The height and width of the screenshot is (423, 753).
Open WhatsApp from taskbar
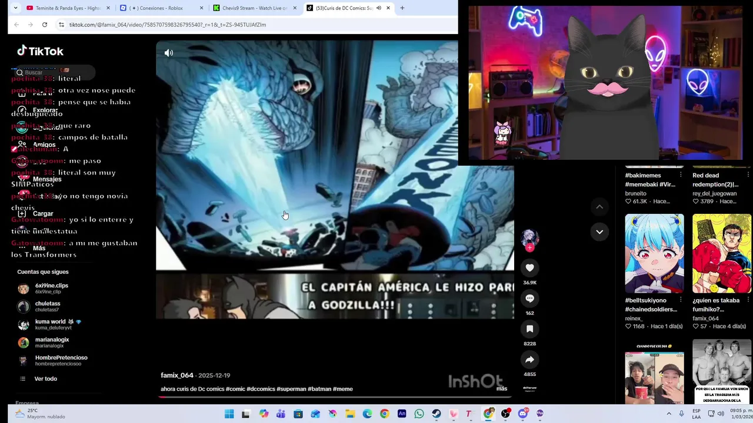pos(419,414)
